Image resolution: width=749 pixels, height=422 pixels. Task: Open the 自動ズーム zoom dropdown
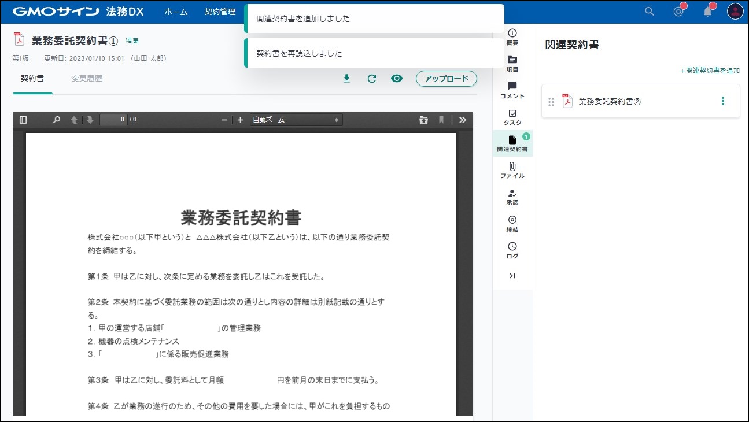click(296, 120)
